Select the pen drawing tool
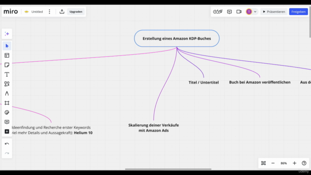 (x=7, y=93)
